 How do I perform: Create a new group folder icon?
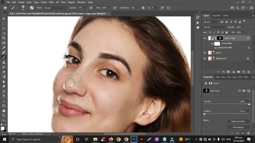point(239,72)
